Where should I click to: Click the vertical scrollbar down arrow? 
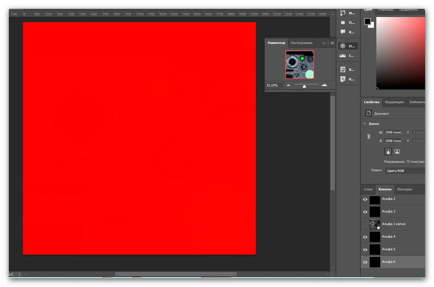click(x=333, y=268)
